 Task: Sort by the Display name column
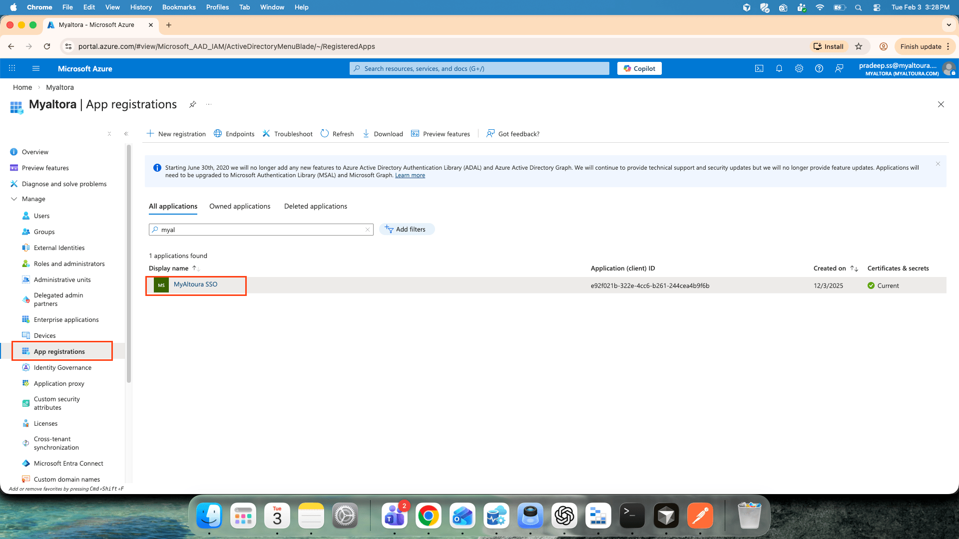pos(174,268)
